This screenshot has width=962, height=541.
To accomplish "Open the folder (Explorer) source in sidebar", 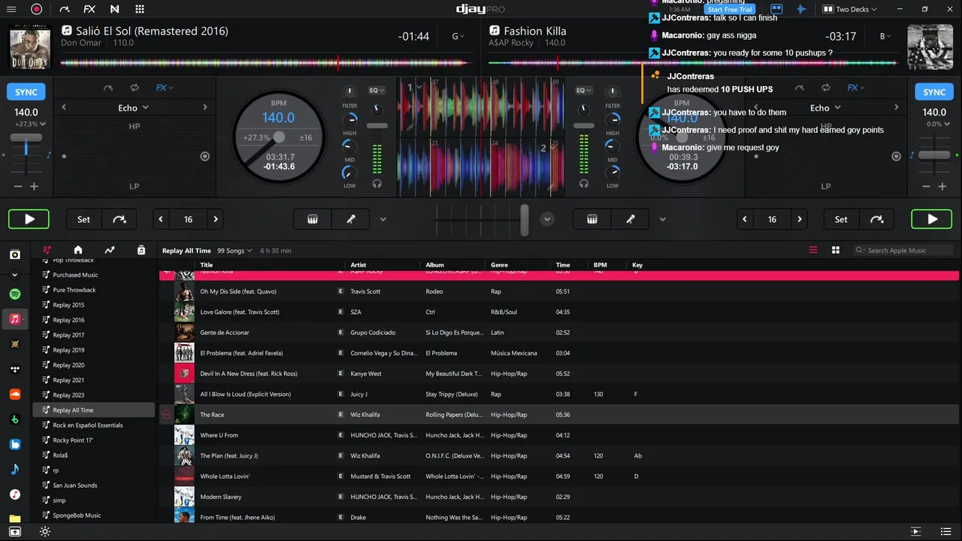I will pyautogui.click(x=15, y=518).
